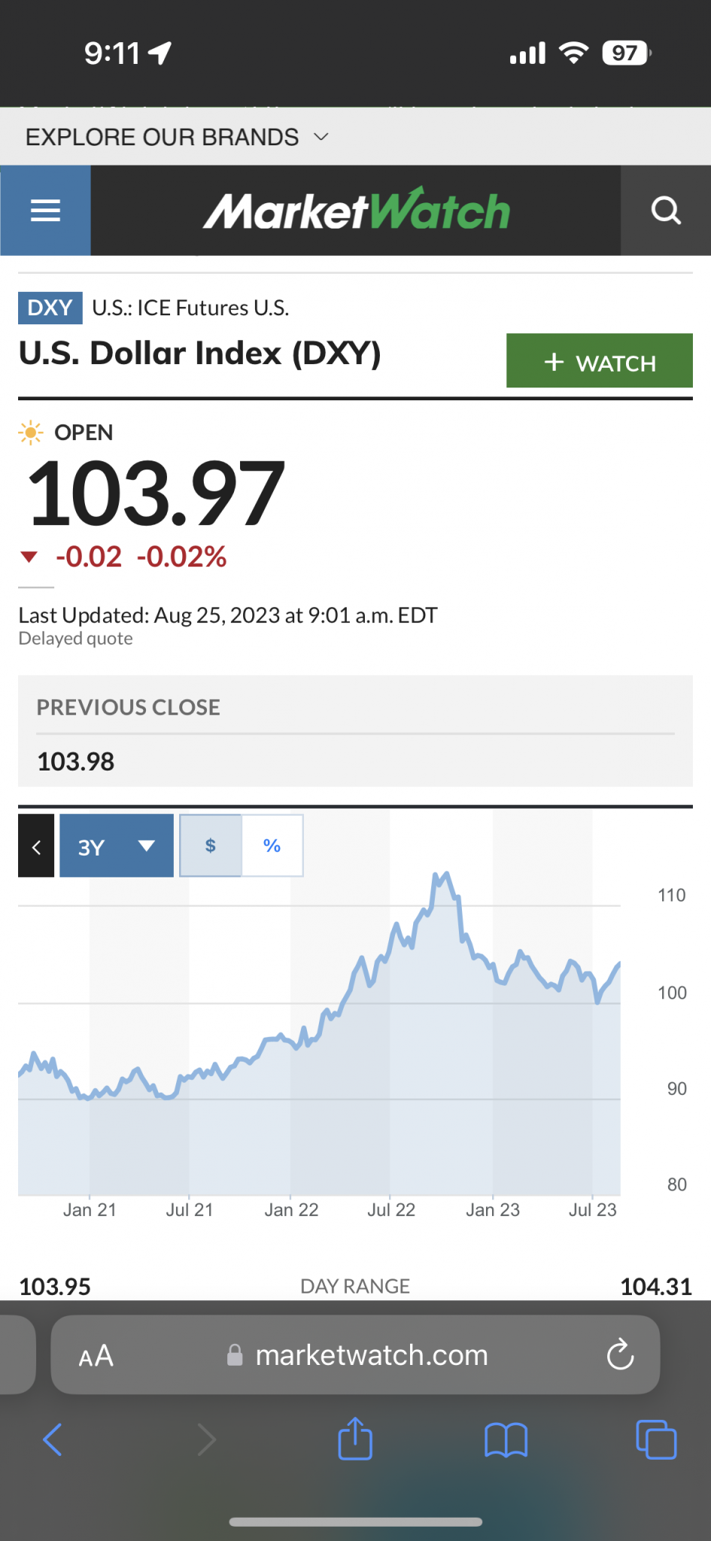The height and width of the screenshot is (1541, 711).
Task: Open the 3Y chart range dropdown
Action: click(117, 846)
